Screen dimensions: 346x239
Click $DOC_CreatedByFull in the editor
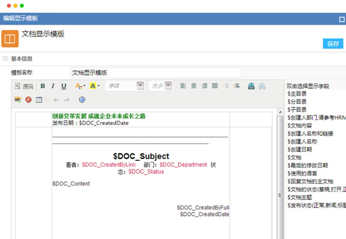coord(203,208)
